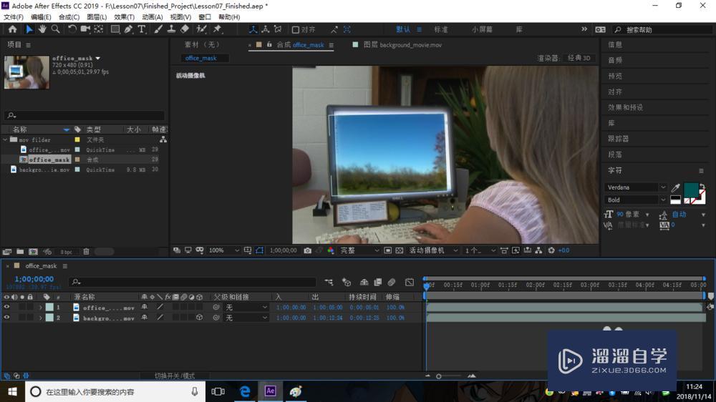Select the Rectangle shape tool
716x402 pixels.
(115, 29)
